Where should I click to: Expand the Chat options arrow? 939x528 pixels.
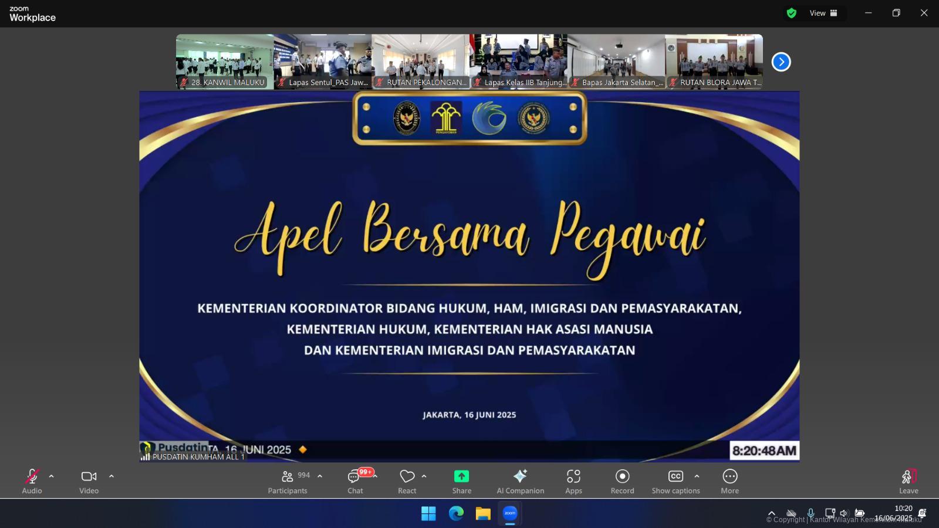pyautogui.click(x=376, y=476)
